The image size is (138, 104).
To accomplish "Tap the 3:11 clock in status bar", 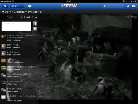I will [x=69, y=1].
